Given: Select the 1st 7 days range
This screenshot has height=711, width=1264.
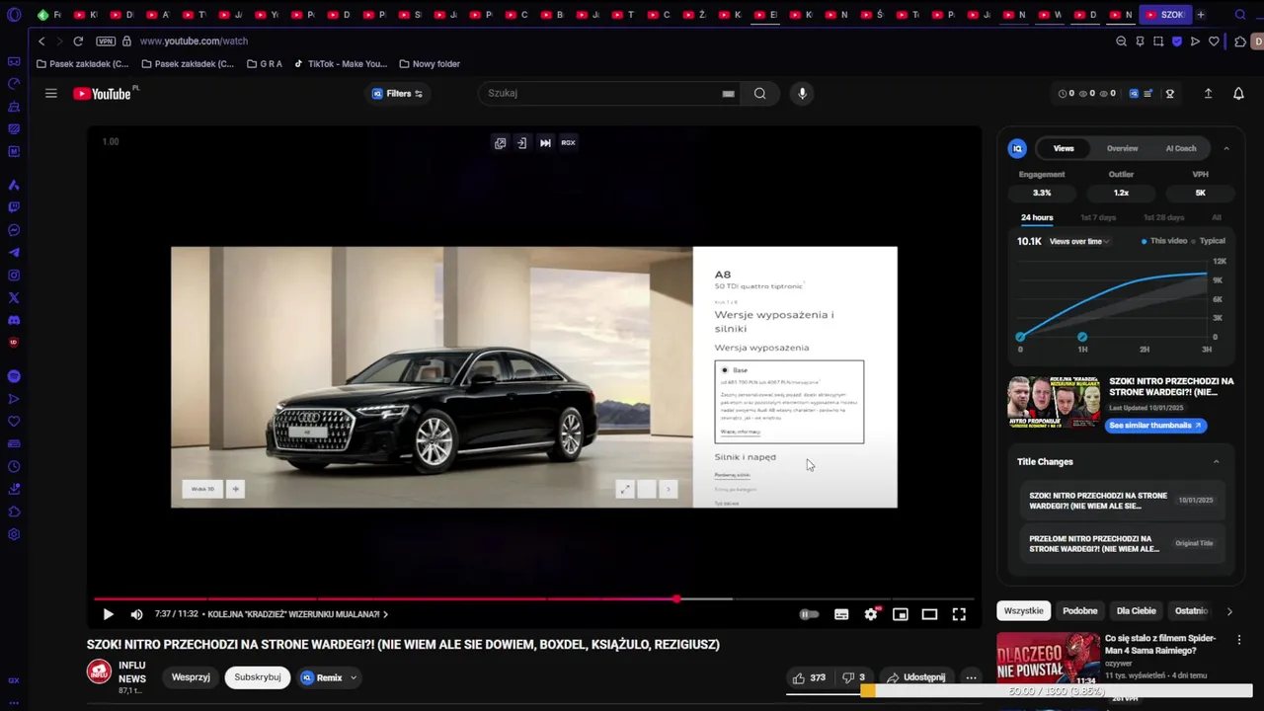Looking at the screenshot, I should (x=1098, y=217).
